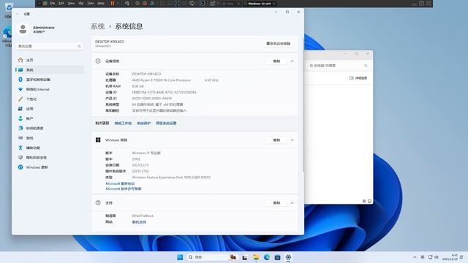The width and height of the screenshot is (468, 263).
Task: Open the VMware View menu
Action: 71,3
